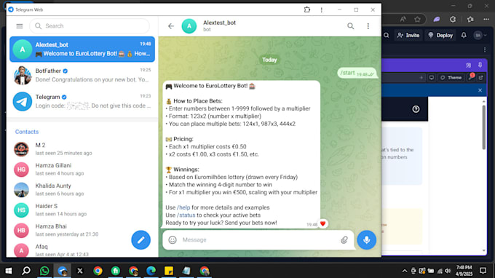Show hidden system tray icons
495x278 pixels.
point(405,271)
